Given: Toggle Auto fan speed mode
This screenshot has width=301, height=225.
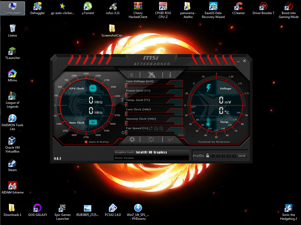Looking at the screenshot, I should (181, 135).
